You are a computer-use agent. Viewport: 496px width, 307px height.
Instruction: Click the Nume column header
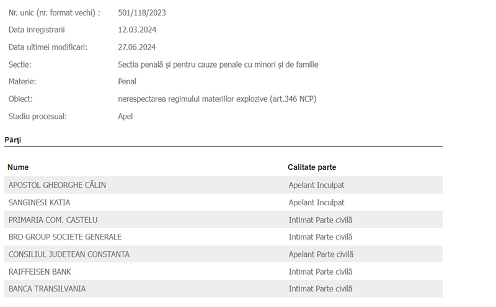pos(18,167)
